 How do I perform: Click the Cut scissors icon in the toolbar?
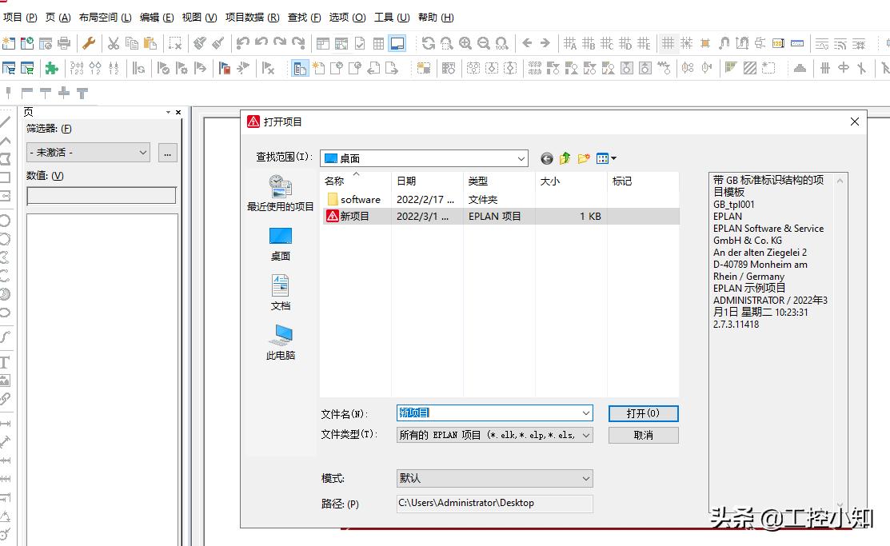click(x=114, y=43)
